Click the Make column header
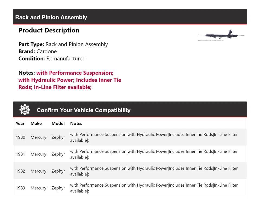260x205 pixels. [36, 123]
